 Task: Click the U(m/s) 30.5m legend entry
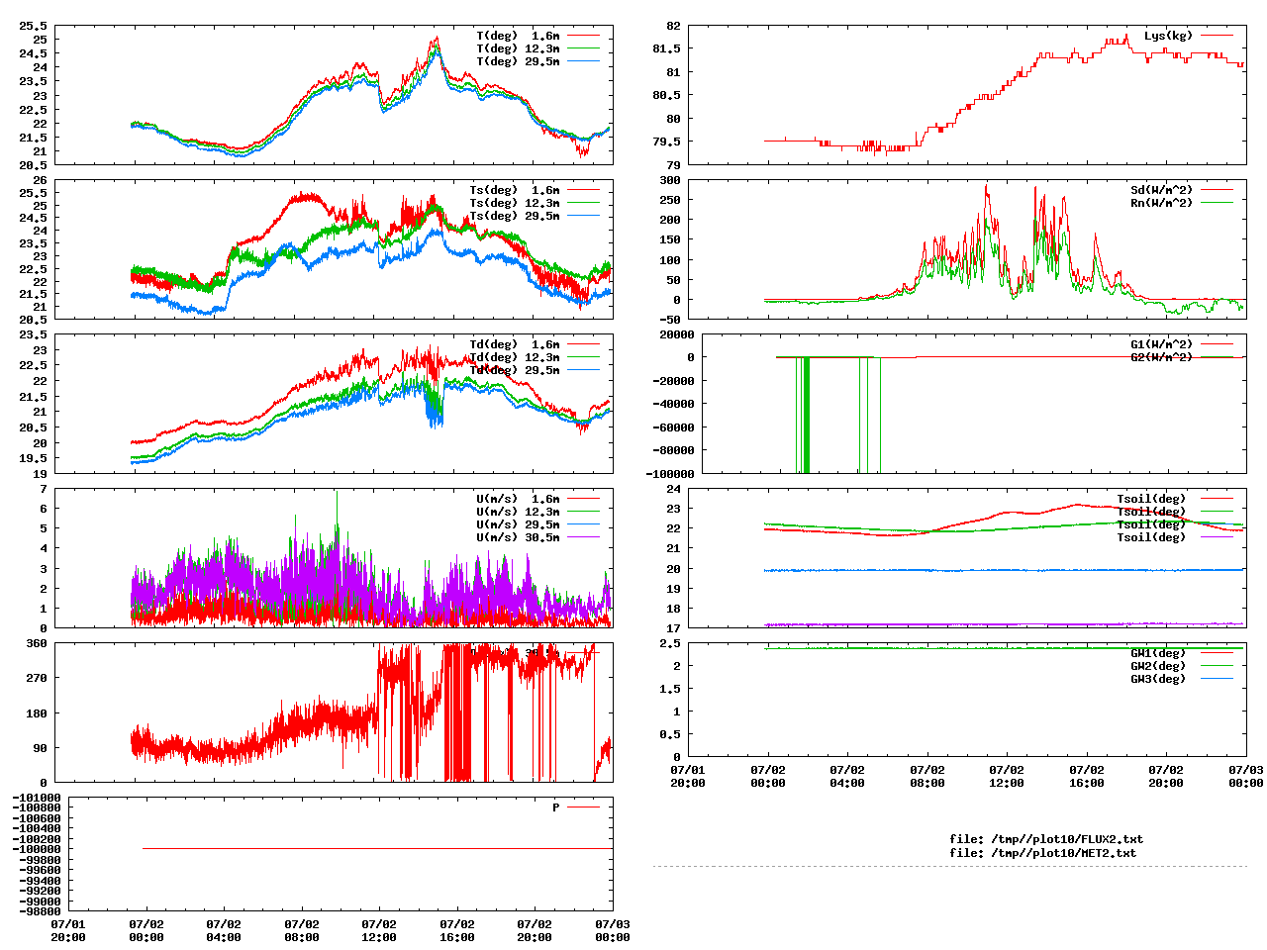(538, 537)
